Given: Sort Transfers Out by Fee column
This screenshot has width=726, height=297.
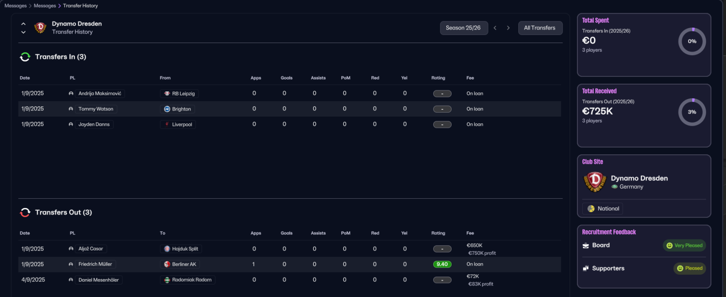Looking at the screenshot, I should [x=470, y=233].
